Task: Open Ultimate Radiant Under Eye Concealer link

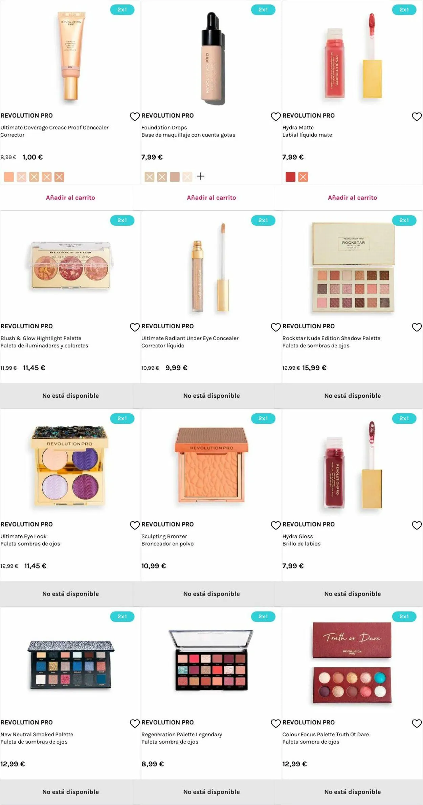Action: coord(190,338)
